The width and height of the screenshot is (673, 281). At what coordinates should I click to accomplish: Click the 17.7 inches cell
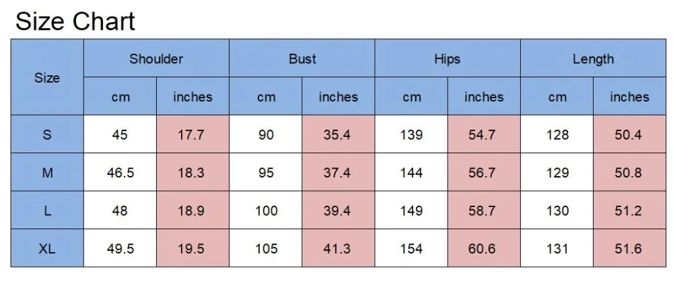click(192, 134)
